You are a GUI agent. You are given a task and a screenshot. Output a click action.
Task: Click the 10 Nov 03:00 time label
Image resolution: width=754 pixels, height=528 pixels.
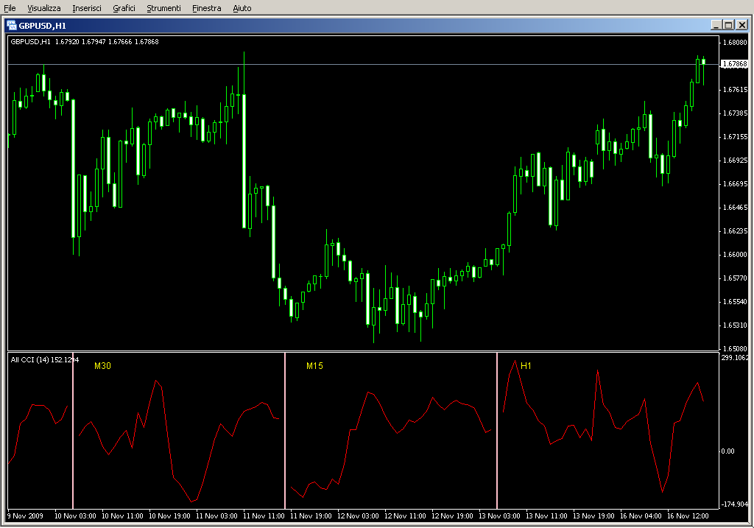(75, 516)
